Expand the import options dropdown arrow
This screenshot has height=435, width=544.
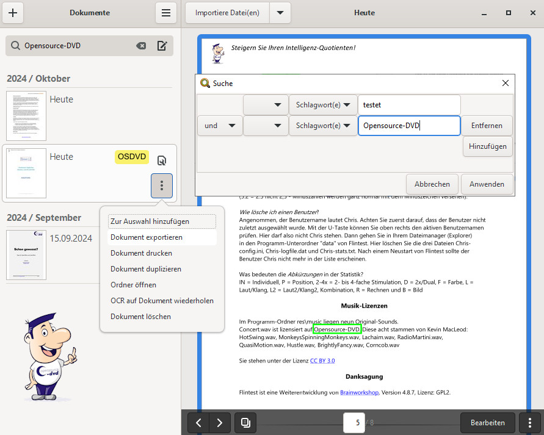tap(280, 13)
